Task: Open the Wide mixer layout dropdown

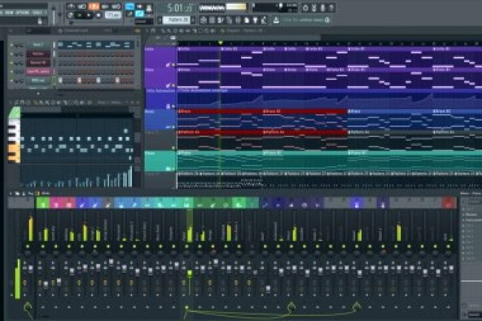Action: (45, 193)
